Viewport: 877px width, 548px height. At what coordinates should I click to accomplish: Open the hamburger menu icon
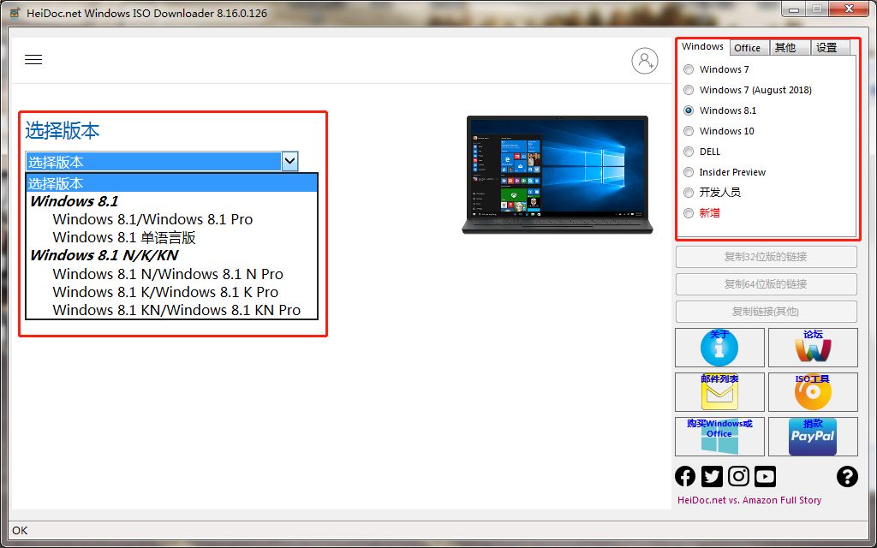click(x=33, y=59)
